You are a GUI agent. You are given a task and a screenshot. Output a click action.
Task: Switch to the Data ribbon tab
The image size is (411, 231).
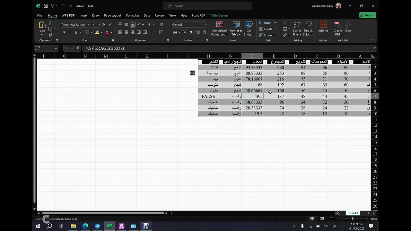coord(147,15)
